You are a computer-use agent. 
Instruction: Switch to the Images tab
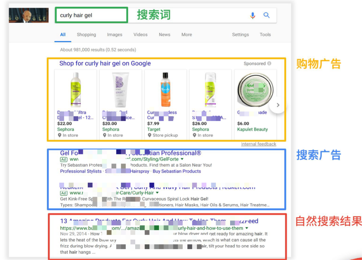114,35
